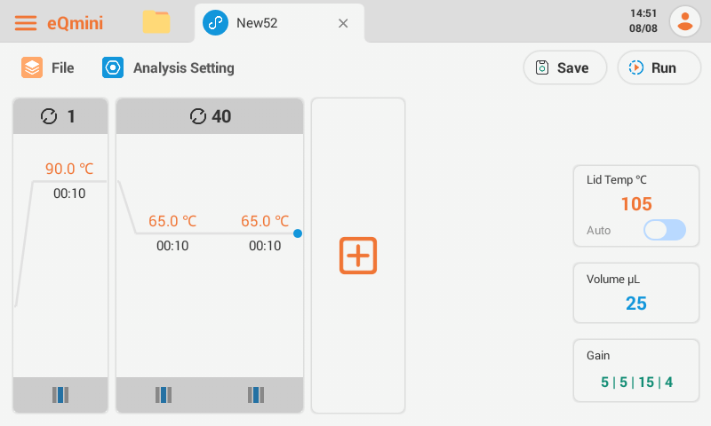Edit the Lid Temp value 105
The height and width of the screenshot is (426, 711).
coord(636,204)
